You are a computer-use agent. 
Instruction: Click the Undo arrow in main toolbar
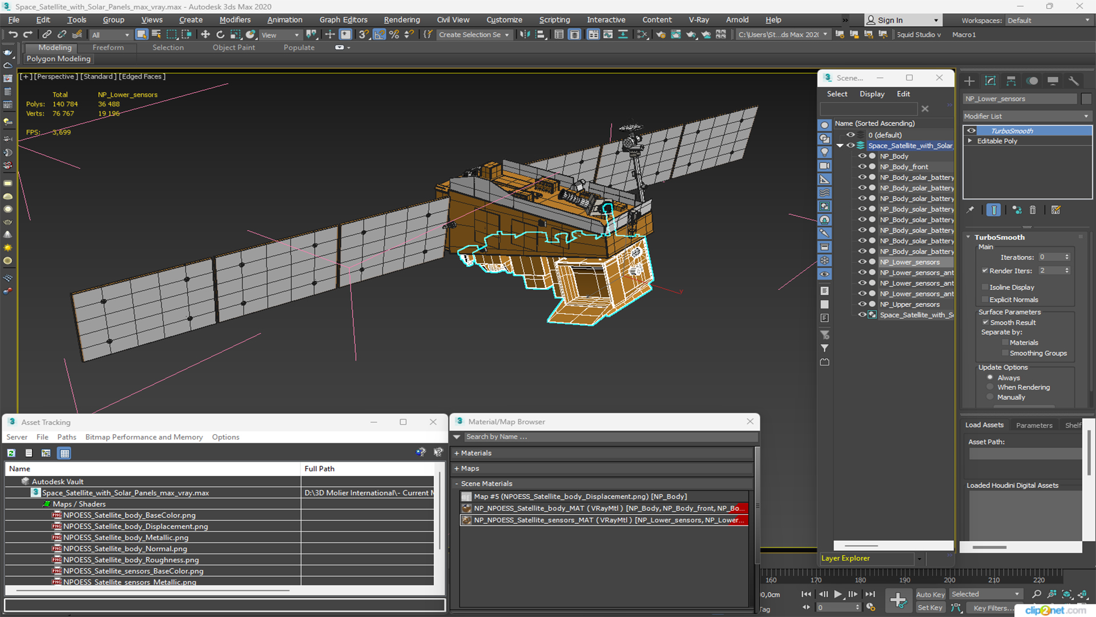click(13, 34)
